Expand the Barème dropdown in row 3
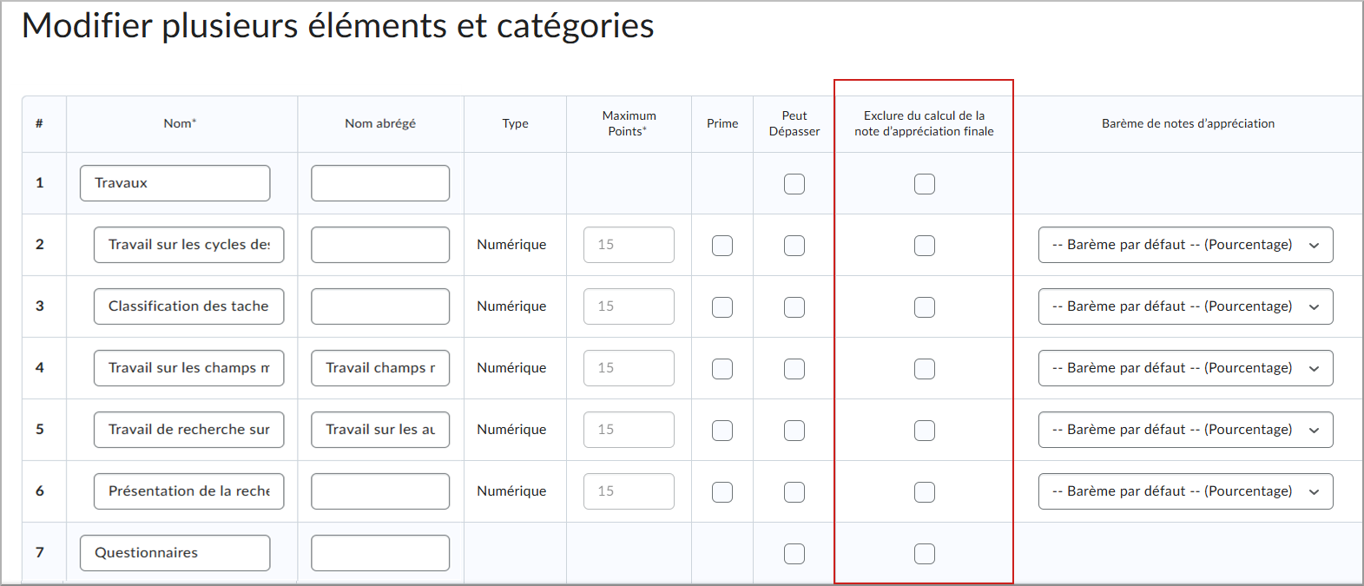This screenshot has width=1364, height=586. pyautogui.click(x=1185, y=306)
